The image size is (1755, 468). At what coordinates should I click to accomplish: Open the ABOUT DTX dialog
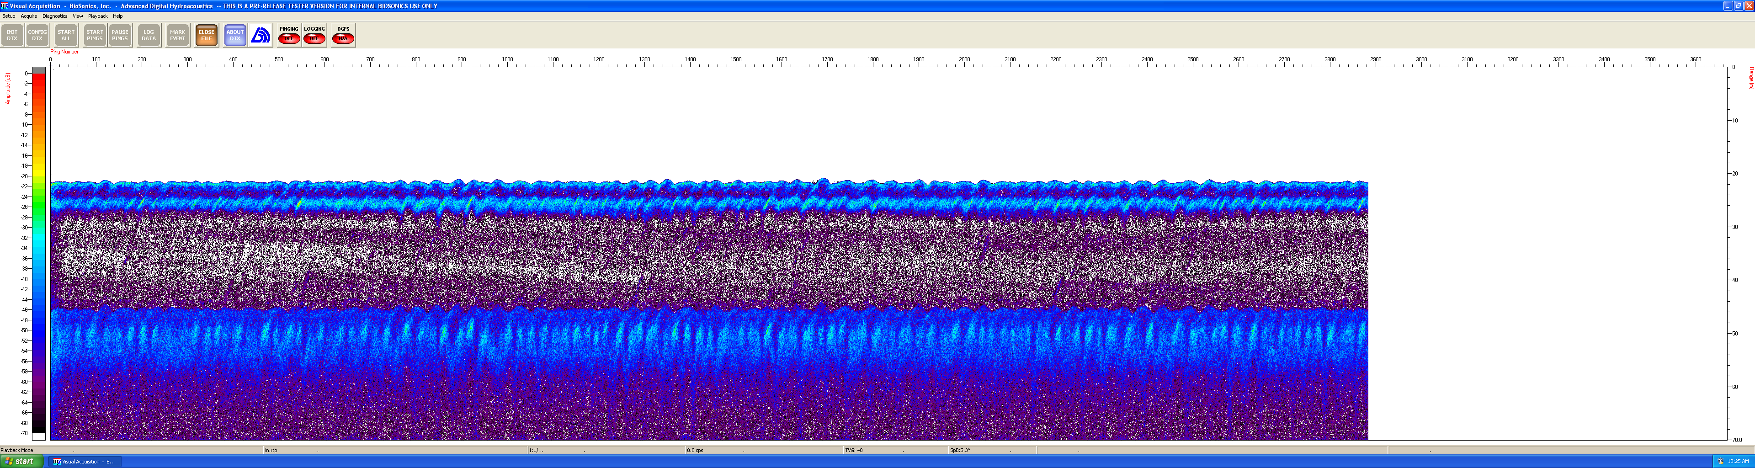coord(235,36)
